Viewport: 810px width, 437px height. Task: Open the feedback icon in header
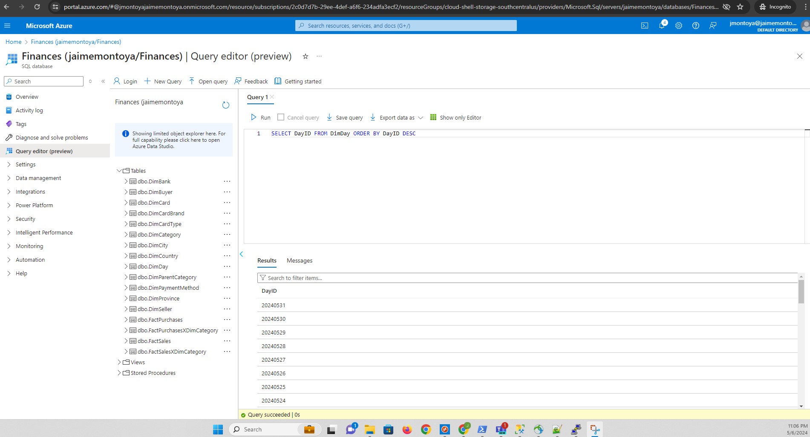[713, 26]
